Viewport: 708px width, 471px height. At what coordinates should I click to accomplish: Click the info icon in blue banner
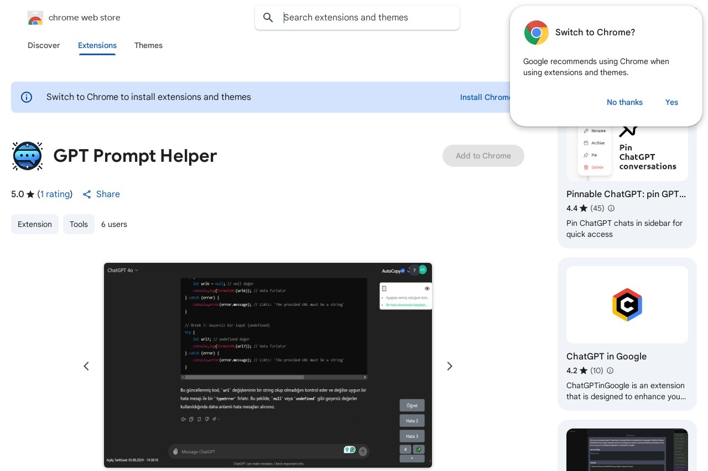[27, 97]
